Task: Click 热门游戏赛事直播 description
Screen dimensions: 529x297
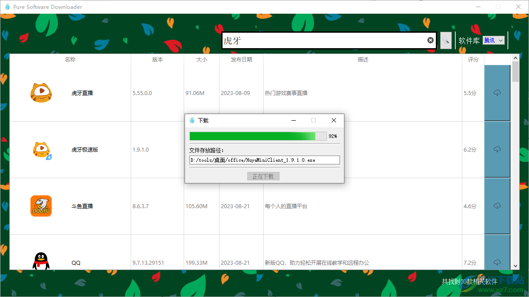Action: [286, 93]
